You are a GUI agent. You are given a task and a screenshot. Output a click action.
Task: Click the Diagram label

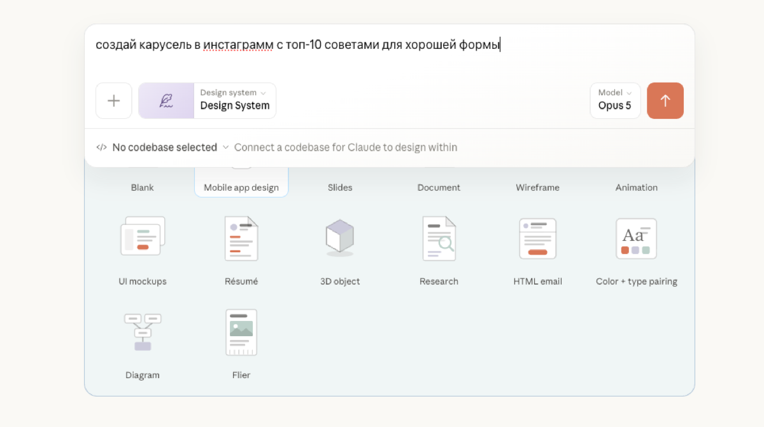coord(143,376)
